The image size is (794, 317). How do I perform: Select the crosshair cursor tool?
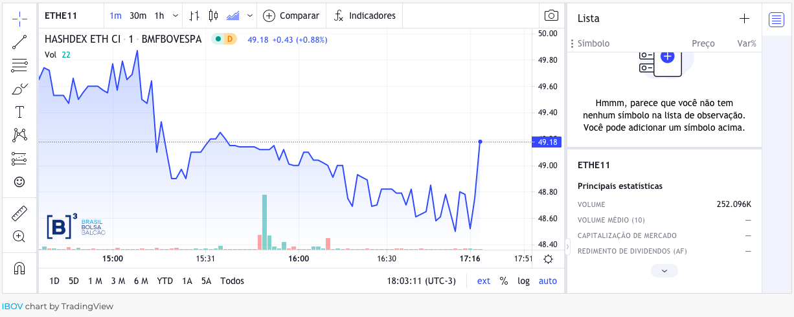pyautogui.click(x=19, y=19)
